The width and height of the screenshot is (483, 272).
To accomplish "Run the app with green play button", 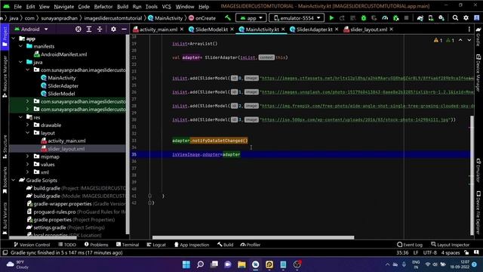I will pyautogui.click(x=331, y=18).
